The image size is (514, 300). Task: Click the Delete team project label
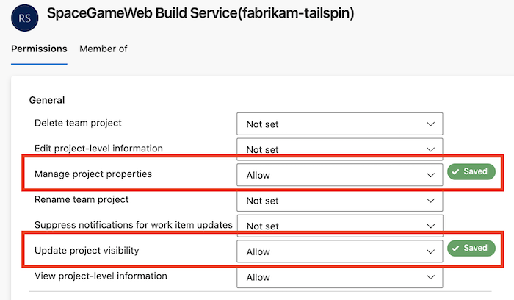pyautogui.click(x=78, y=123)
